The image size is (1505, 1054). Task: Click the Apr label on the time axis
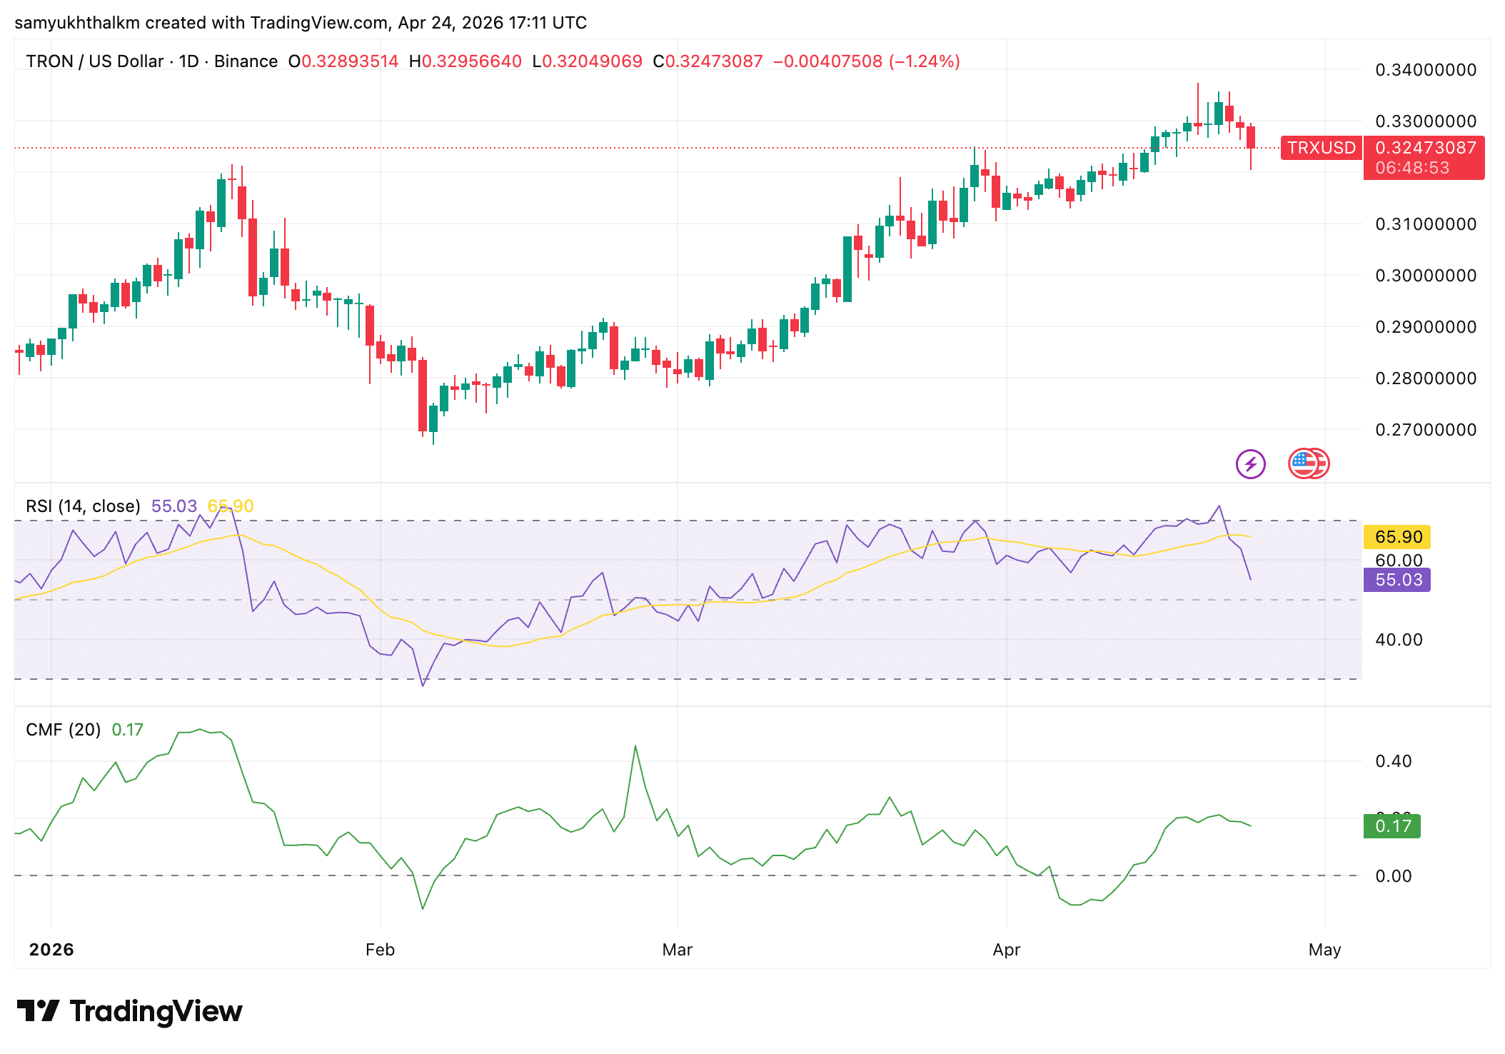coord(1007,950)
